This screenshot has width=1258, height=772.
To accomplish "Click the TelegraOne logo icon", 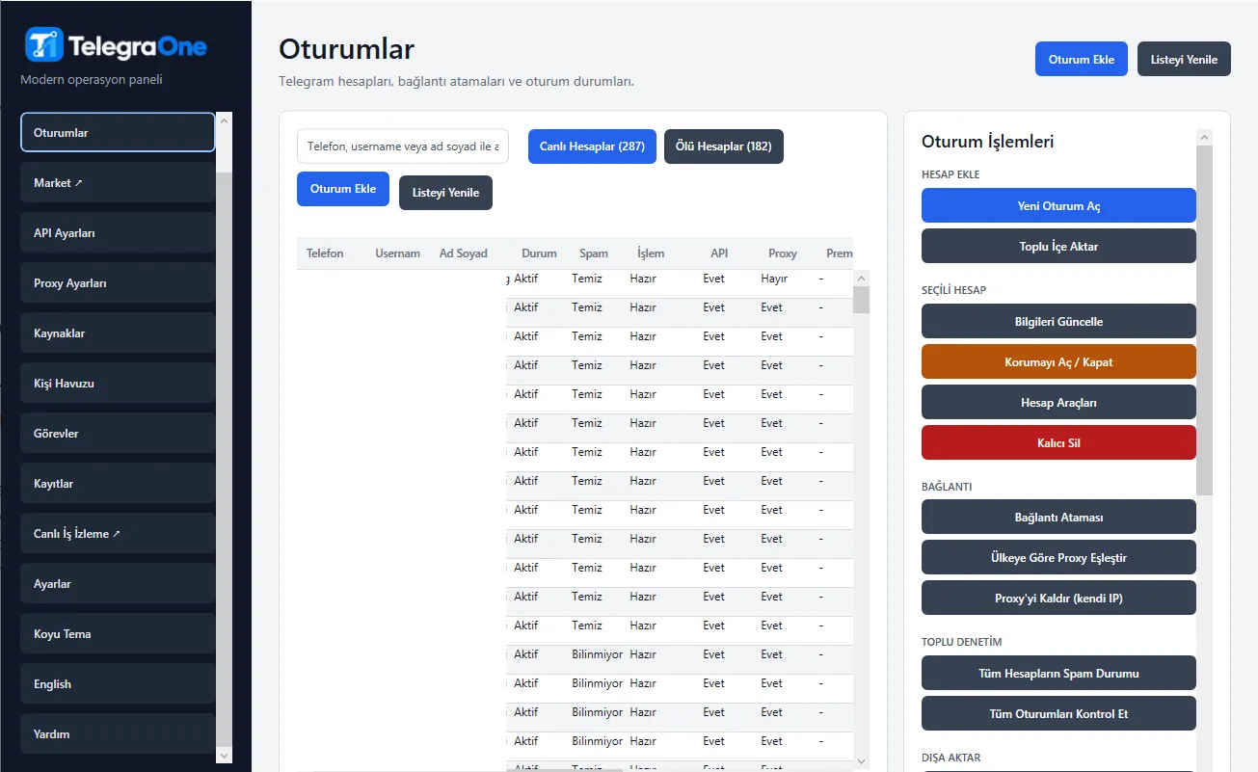I will point(43,44).
